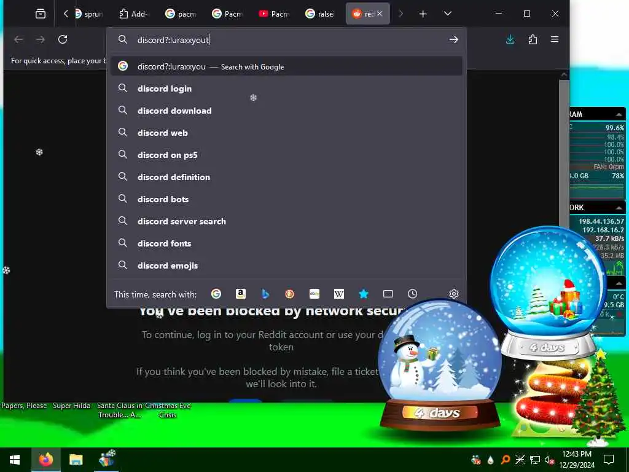This screenshot has height=472, width=629.
Task: Open search settings gear icon
Action: (454, 294)
